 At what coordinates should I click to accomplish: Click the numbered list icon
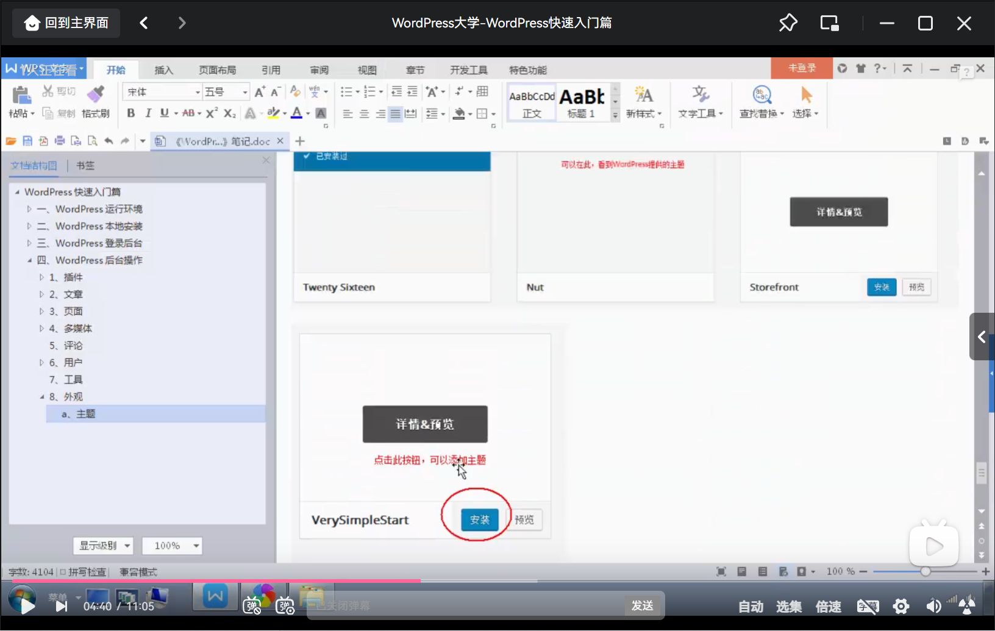[369, 92]
